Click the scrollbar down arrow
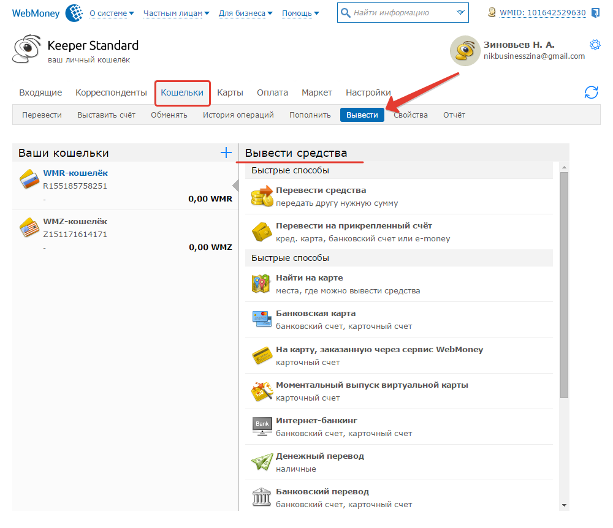This screenshot has width=613, height=528. [564, 505]
